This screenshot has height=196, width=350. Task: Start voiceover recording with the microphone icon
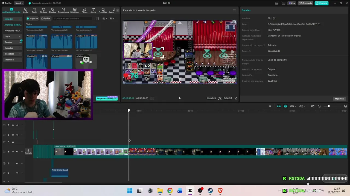point(270,106)
